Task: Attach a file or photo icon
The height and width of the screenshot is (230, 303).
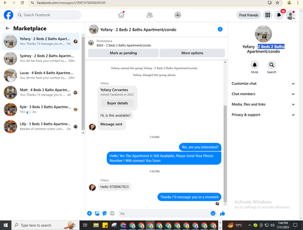Action: click(x=97, y=213)
